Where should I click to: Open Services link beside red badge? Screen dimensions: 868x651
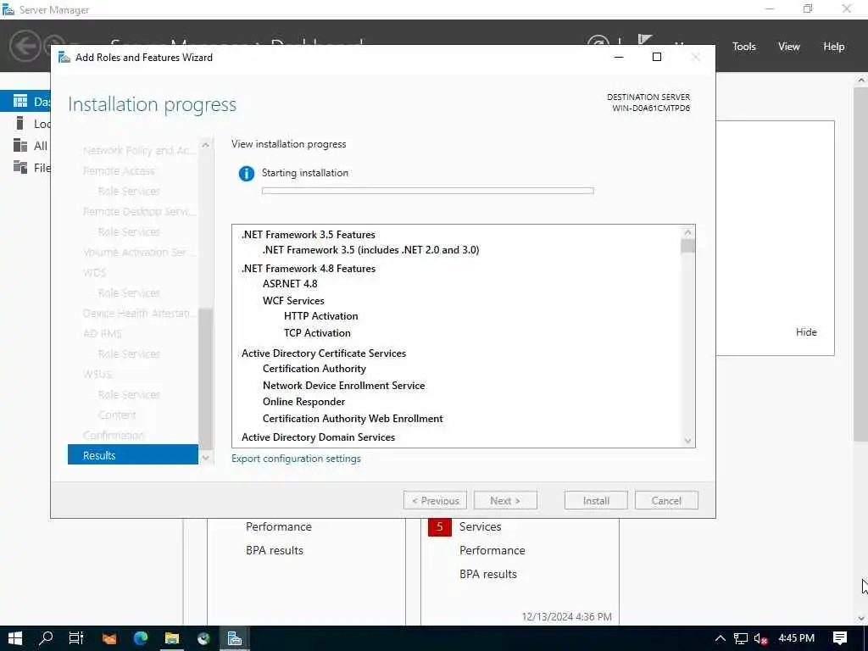pyautogui.click(x=480, y=526)
